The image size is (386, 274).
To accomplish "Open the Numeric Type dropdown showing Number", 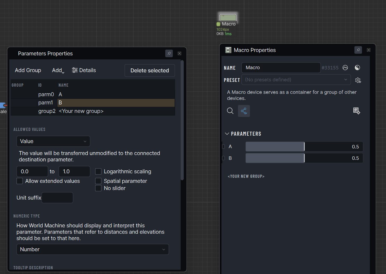I will pos(93,249).
